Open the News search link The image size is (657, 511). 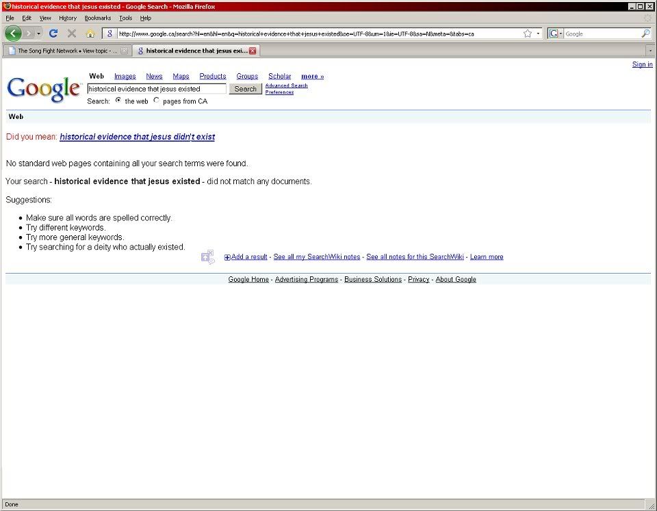[x=154, y=76]
